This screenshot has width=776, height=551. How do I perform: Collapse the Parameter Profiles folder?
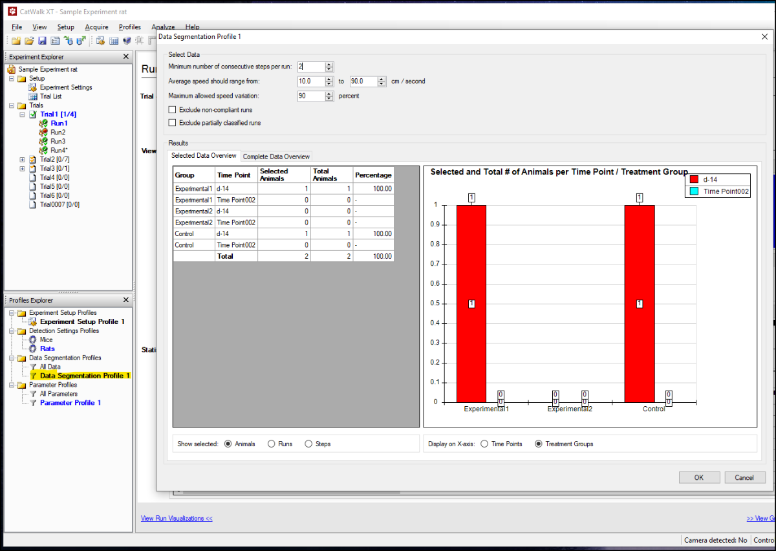[x=12, y=385]
